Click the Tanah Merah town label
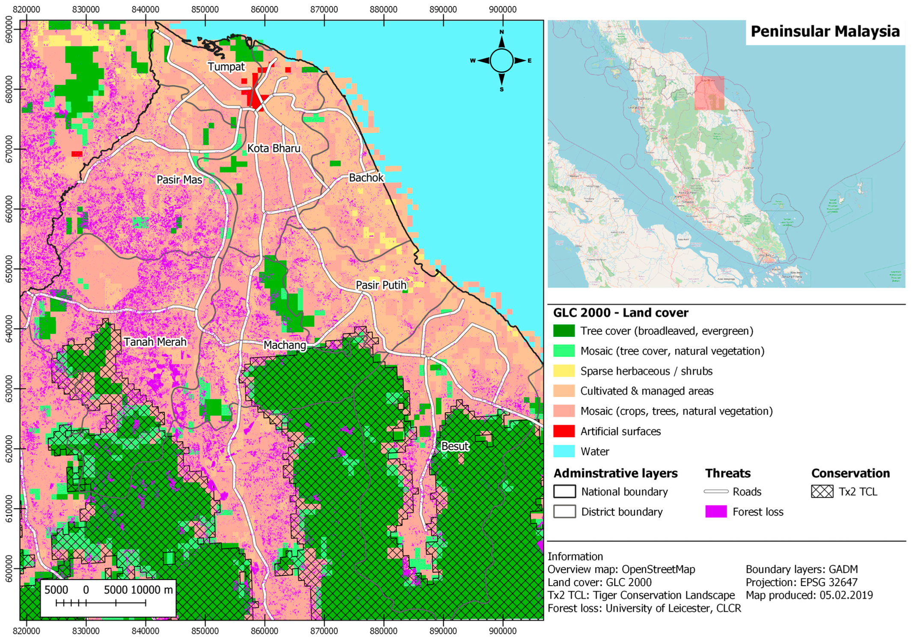Image resolution: width=912 pixels, height=640 pixels. click(155, 342)
